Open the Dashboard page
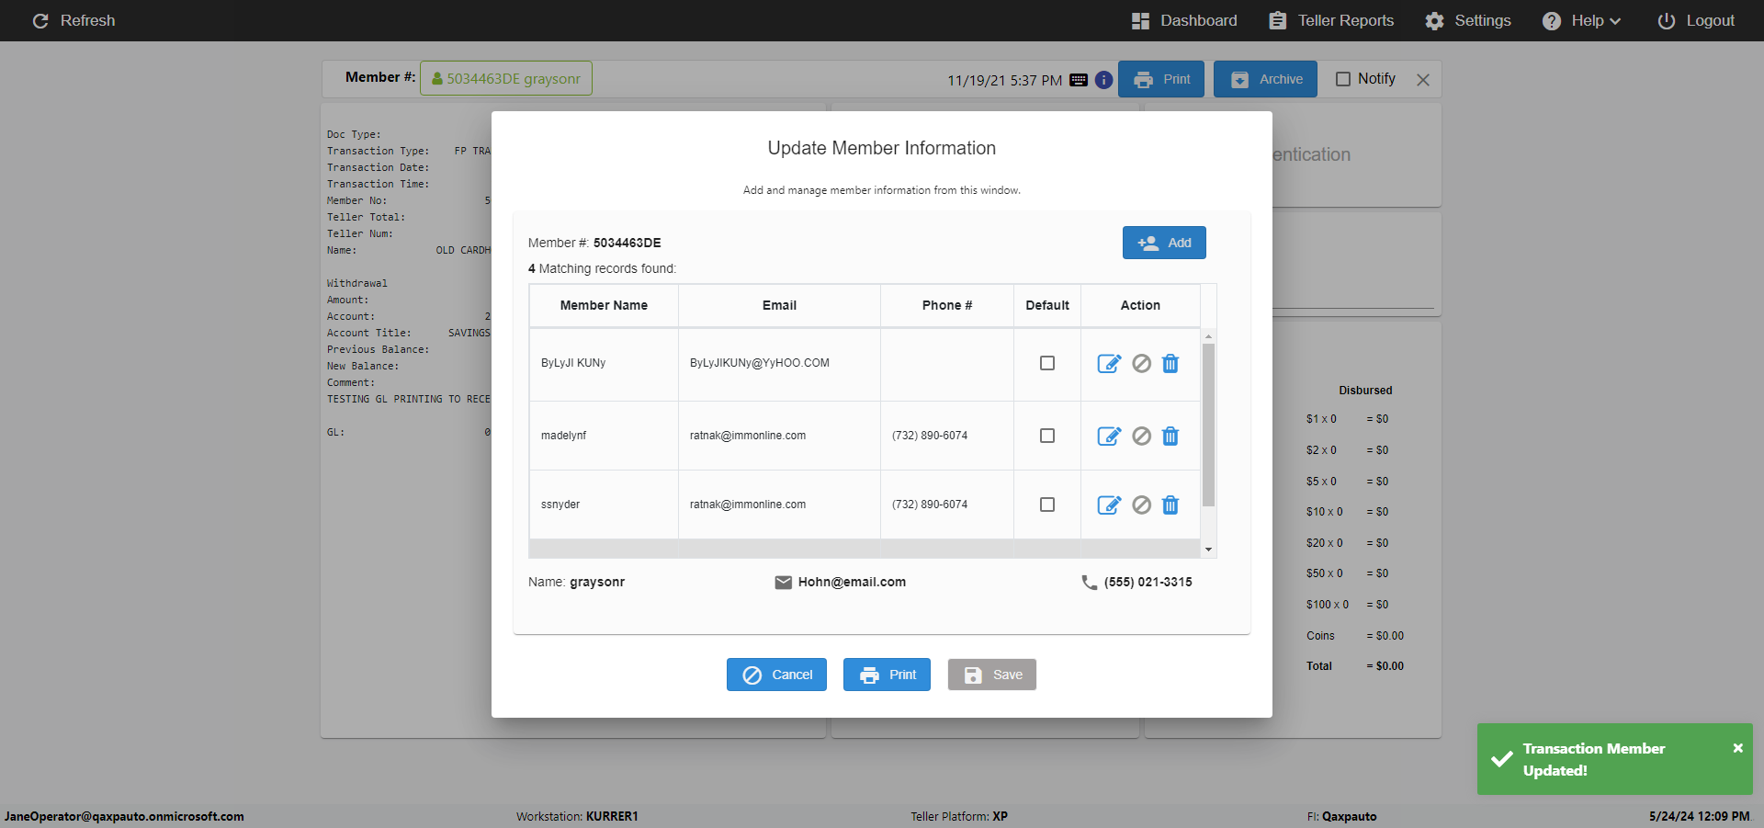This screenshot has width=1764, height=828. pyautogui.click(x=1184, y=20)
